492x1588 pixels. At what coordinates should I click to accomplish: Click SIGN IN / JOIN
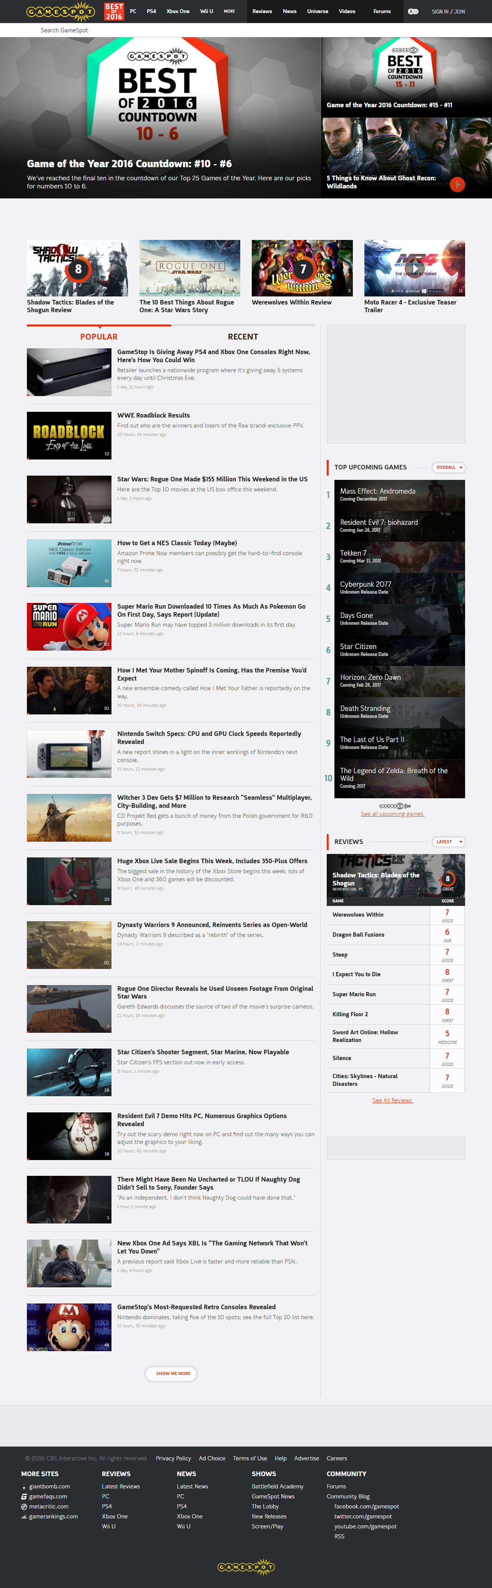(x=448, y=11)
